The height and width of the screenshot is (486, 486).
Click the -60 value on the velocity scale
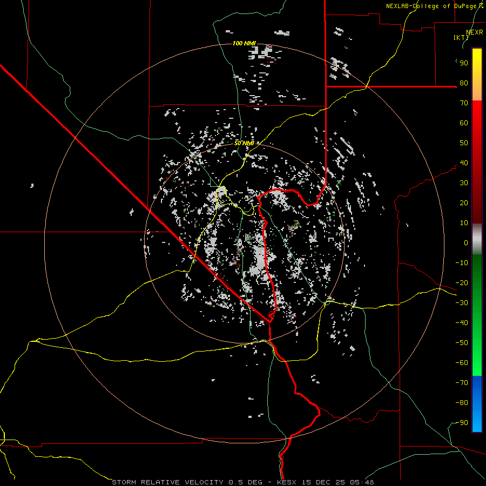pos(462,363)
